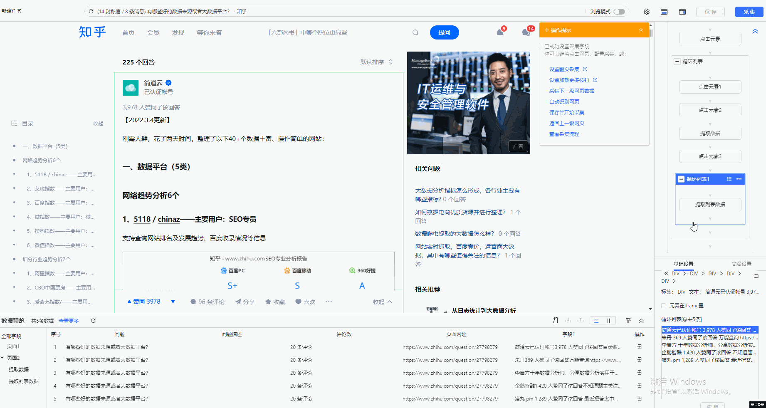Open the data preview filter icon
The width and height of the screenshot is (766, 408).
(x=628, y=321)
